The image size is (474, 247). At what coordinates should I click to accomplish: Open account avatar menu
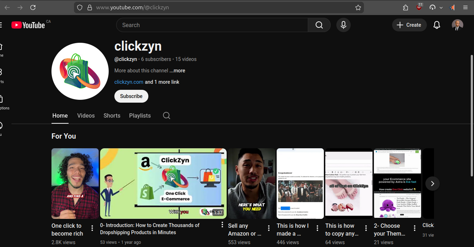tap(457, 25)
